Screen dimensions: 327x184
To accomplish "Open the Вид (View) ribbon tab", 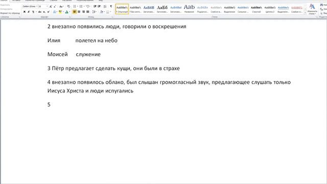I will pos(101,1).
